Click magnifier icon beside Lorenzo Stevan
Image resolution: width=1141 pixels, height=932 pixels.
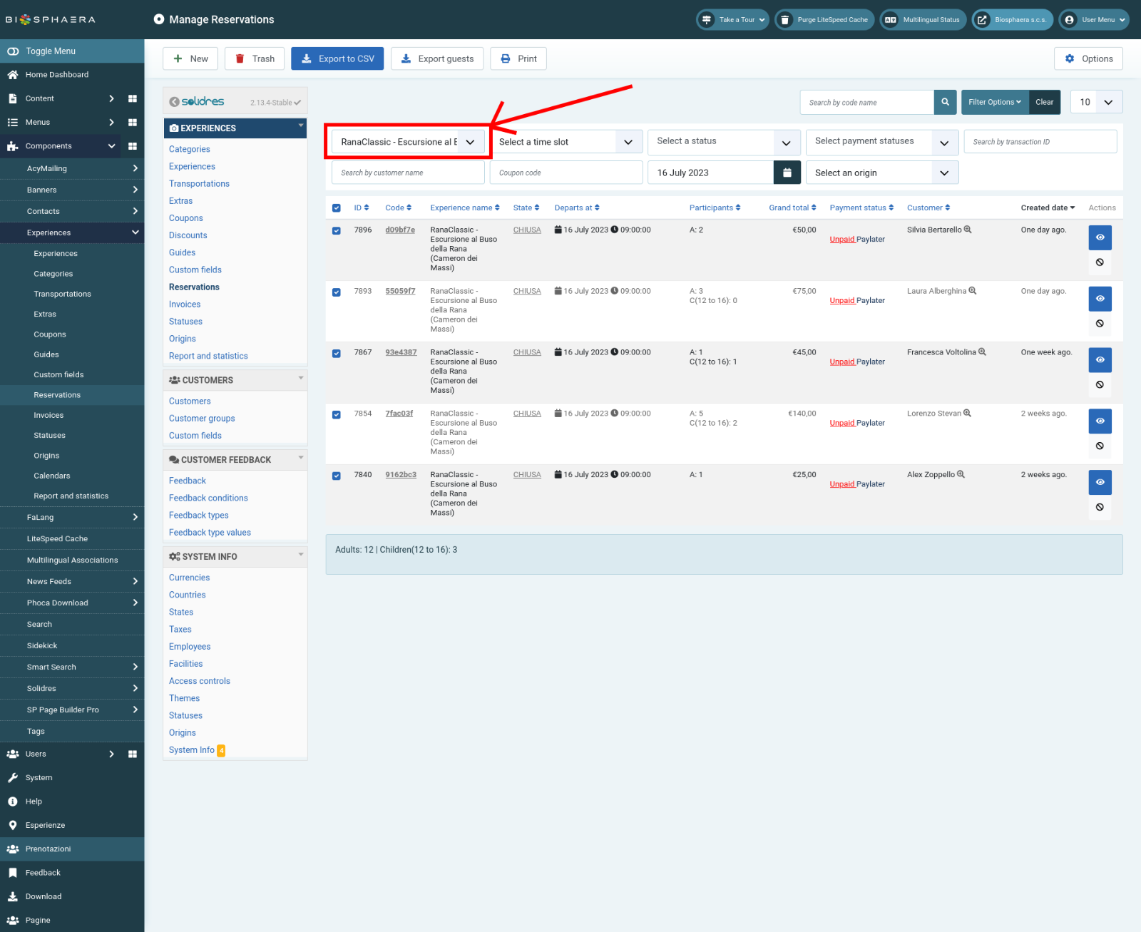[968, 414]
